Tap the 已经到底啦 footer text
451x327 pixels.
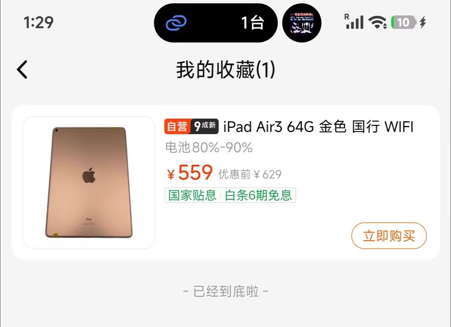click(226, 292)
